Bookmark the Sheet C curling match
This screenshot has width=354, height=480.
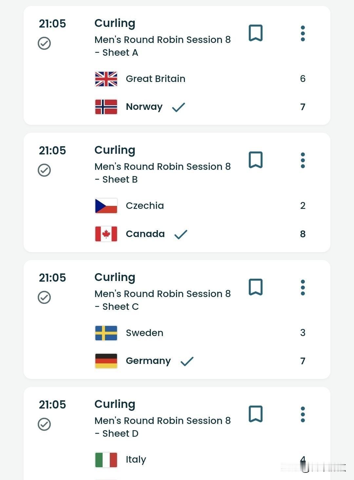click(256, 287)
